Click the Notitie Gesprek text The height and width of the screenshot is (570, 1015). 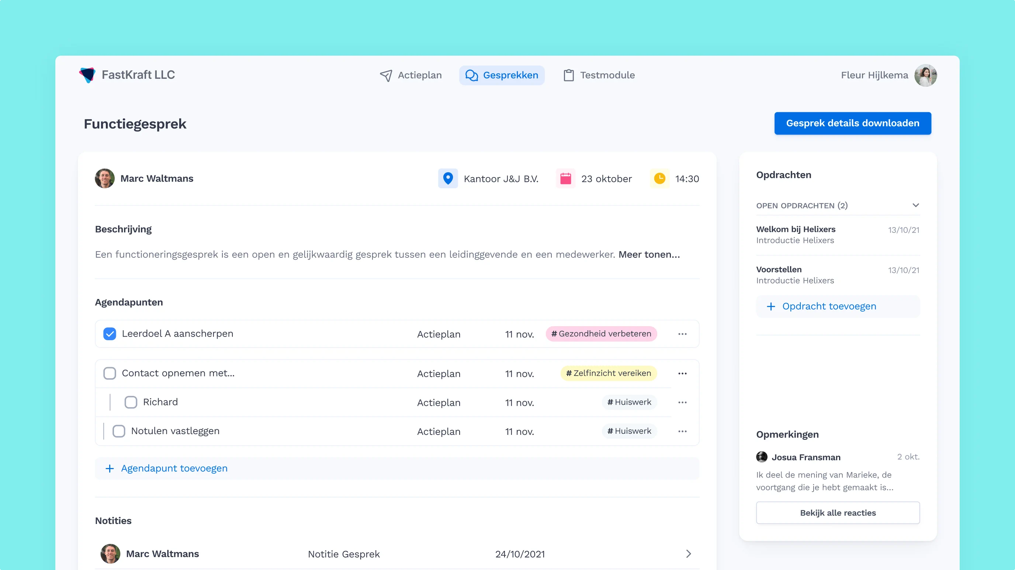coord(344,554)
